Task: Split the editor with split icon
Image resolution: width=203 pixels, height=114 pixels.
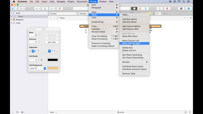Action: tap(191, 18)
